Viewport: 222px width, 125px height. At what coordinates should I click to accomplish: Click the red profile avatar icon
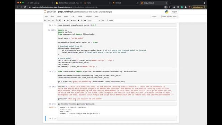189,7
